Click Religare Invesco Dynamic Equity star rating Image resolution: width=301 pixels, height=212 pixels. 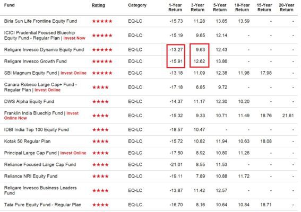(x=102, y=50)
